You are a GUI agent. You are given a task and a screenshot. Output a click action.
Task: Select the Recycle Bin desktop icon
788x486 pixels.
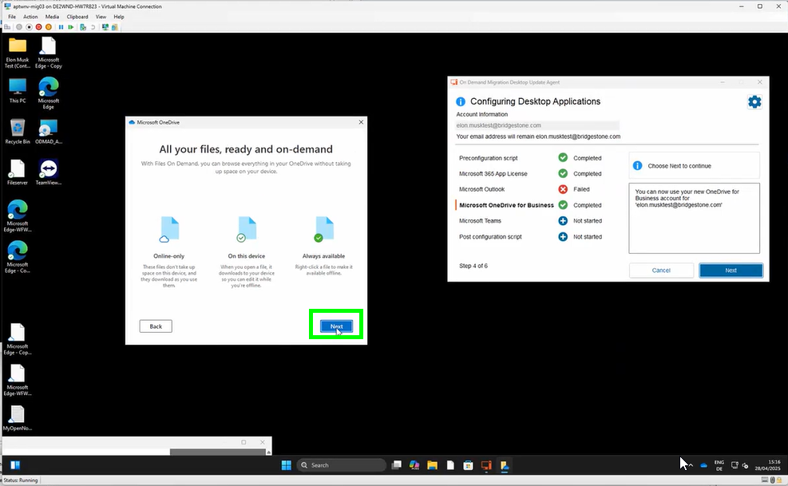18,132
